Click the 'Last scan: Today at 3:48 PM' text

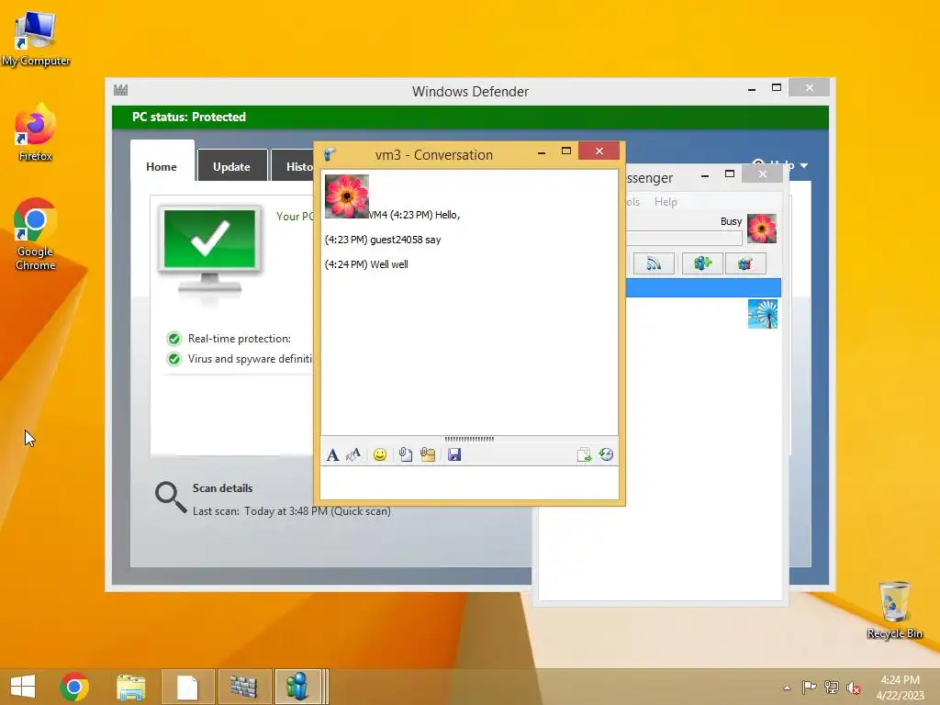click(260, 511)
